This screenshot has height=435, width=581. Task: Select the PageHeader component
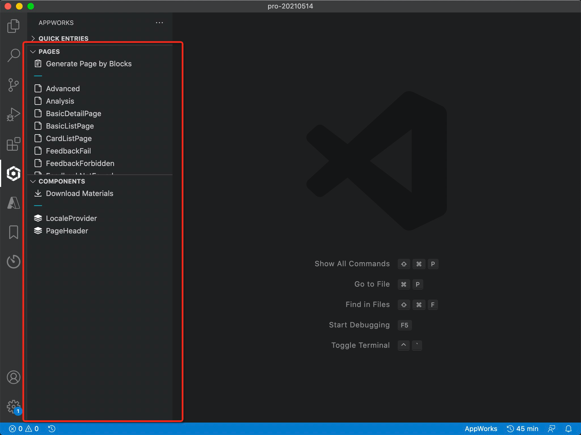(100, 231)
